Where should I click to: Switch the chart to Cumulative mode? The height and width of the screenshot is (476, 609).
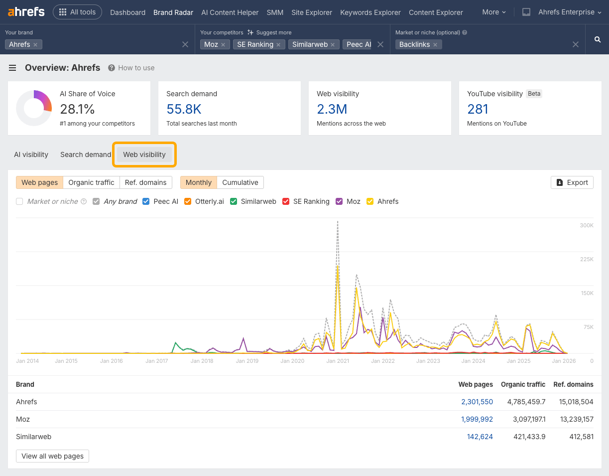pos(240,182)
